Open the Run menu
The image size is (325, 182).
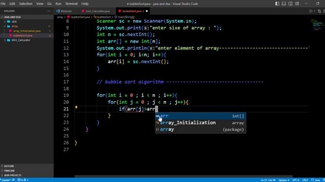pyautogui.click(x=58, y=4)
